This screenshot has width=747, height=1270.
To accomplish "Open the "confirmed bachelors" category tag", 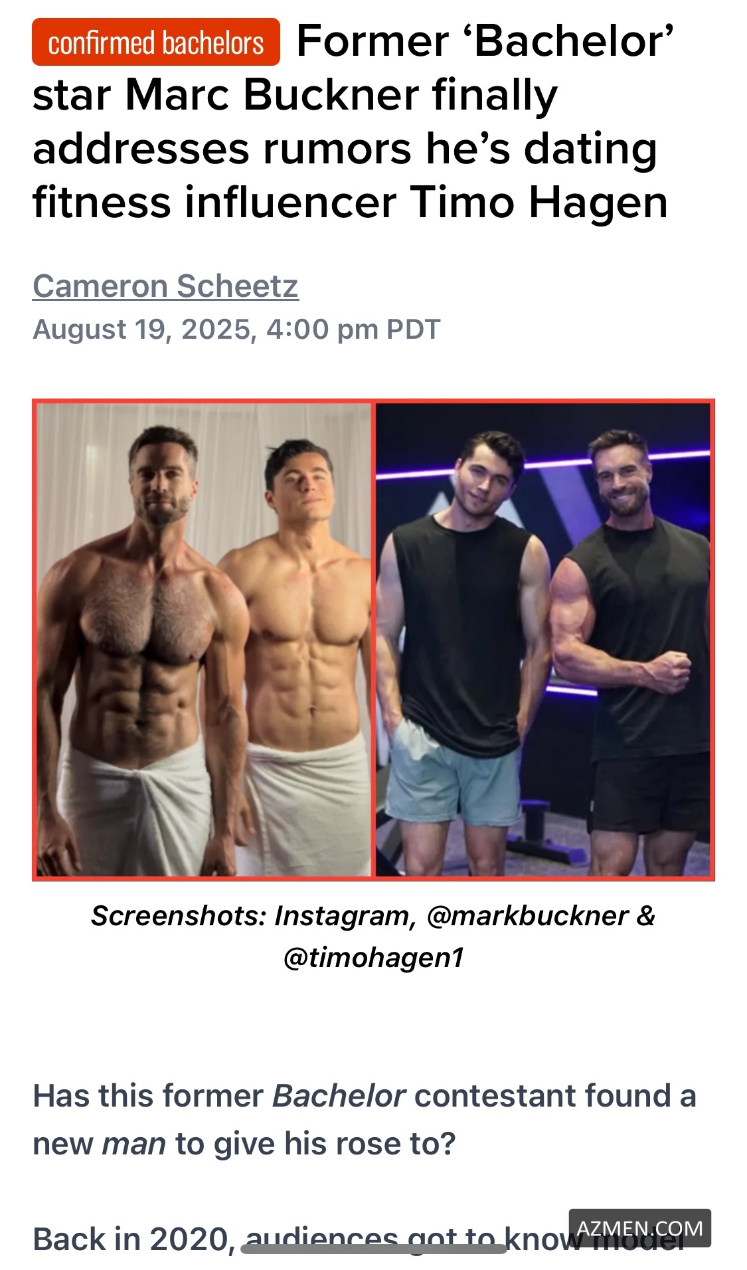I will tap(156, 43).
